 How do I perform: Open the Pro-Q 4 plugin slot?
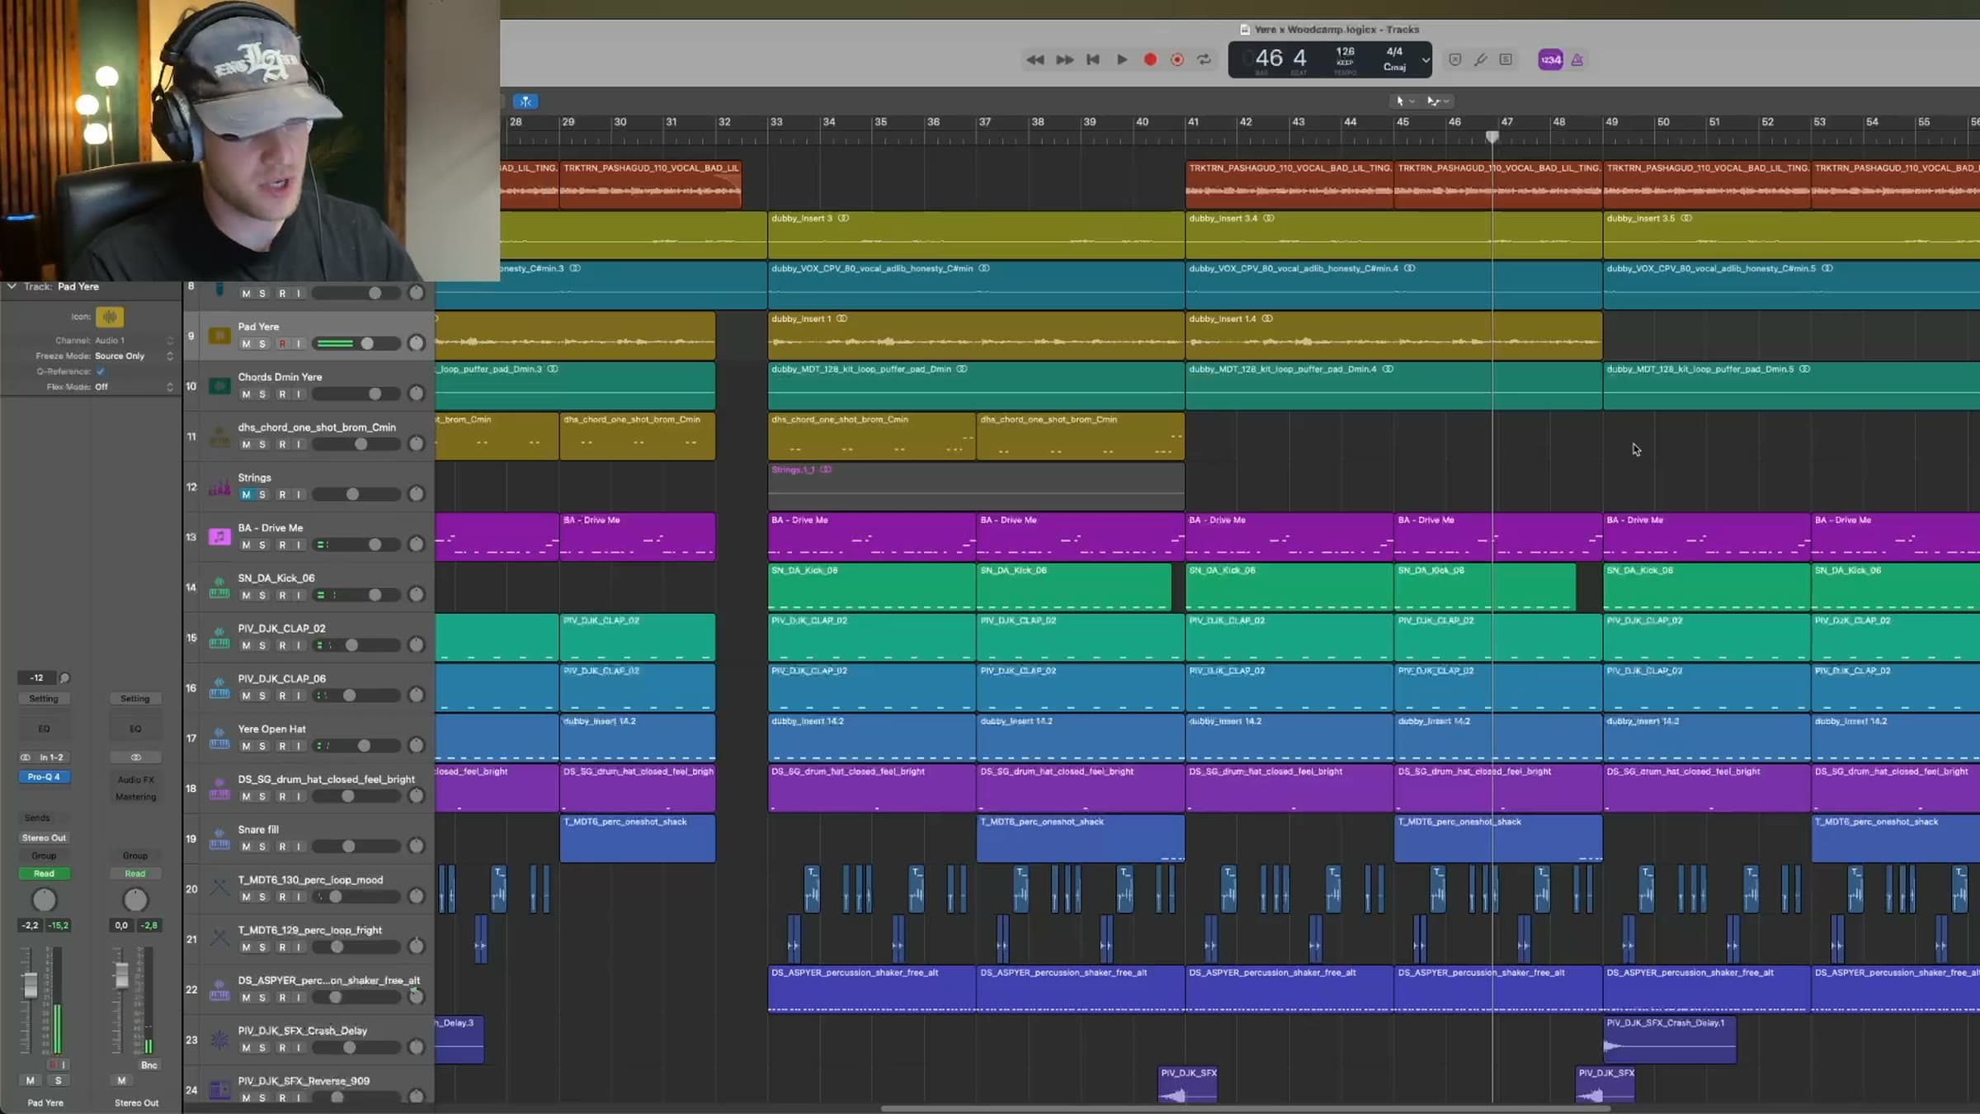44,777
